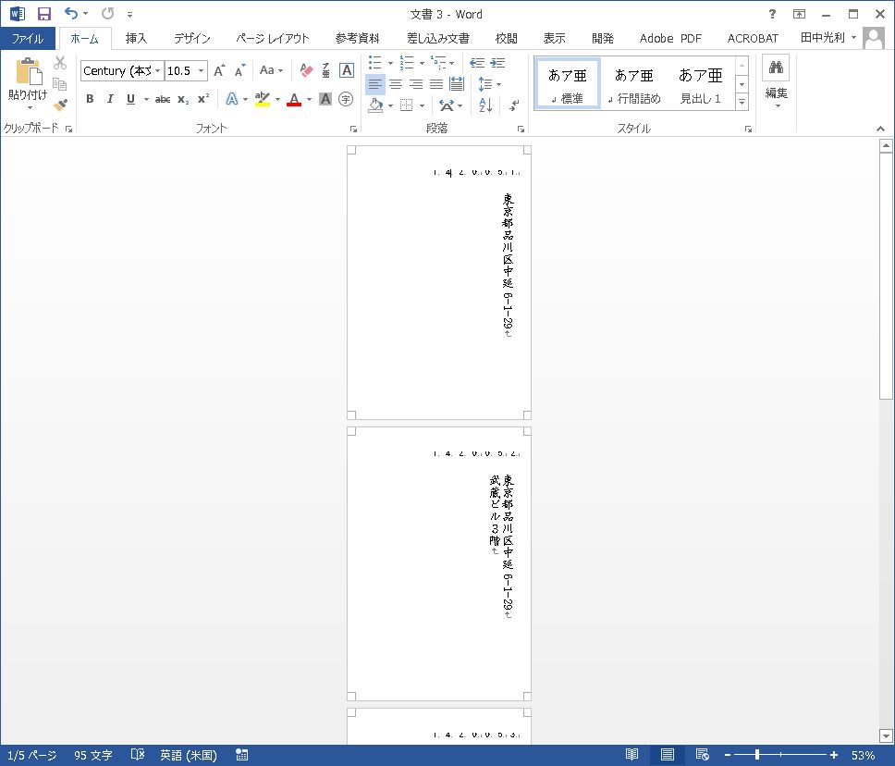Apply the red font color
This screenshot has width=895, height=766.
tap(294, 99)
